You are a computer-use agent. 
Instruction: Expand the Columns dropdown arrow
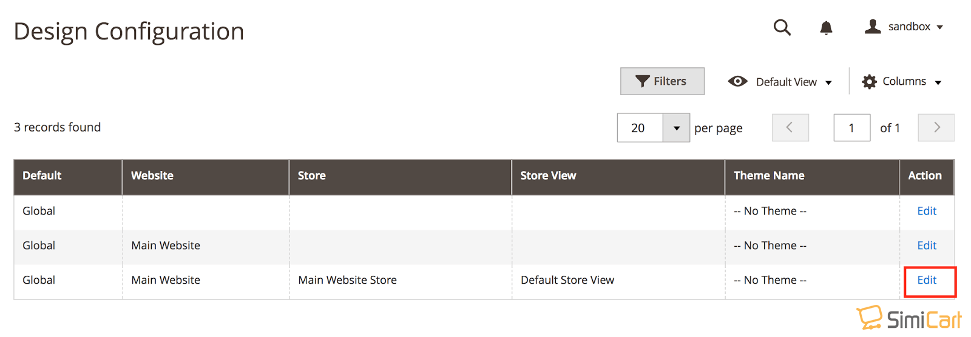(938, 82)
